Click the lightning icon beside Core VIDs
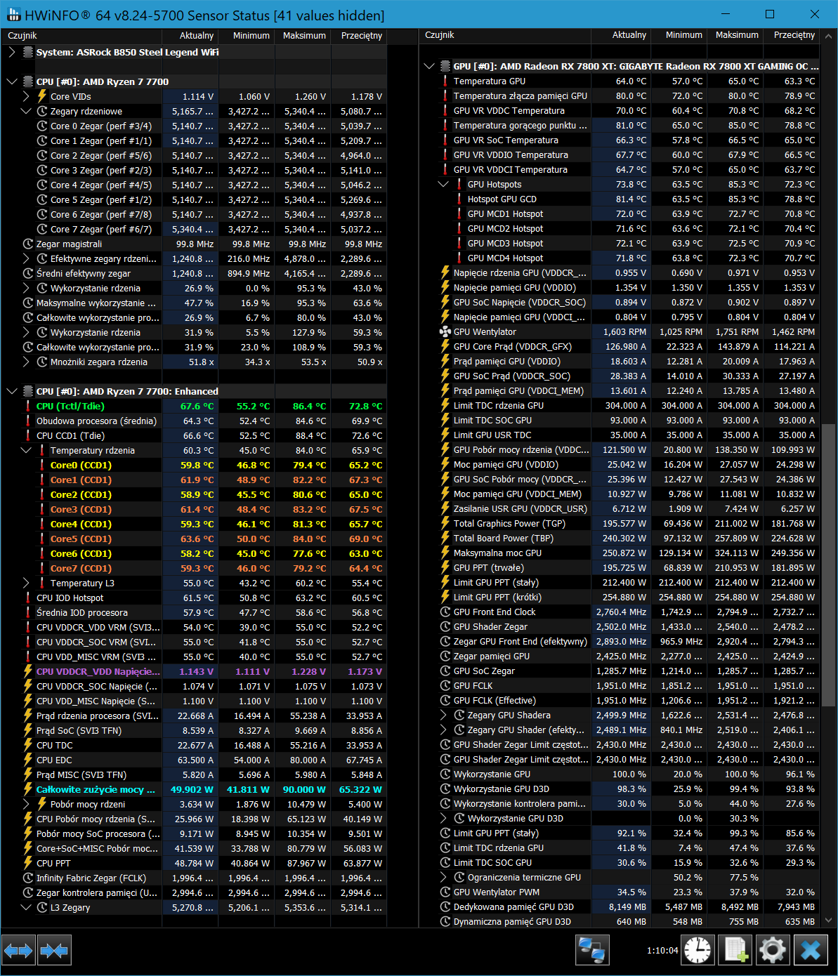 point(42,96)
